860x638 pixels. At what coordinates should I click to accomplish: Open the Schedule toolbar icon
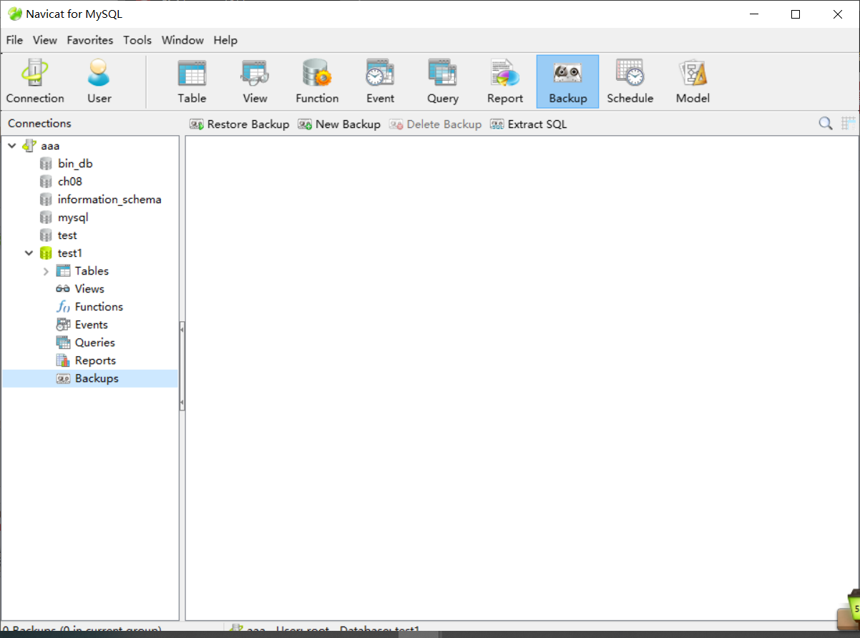(x=630, y=82)
